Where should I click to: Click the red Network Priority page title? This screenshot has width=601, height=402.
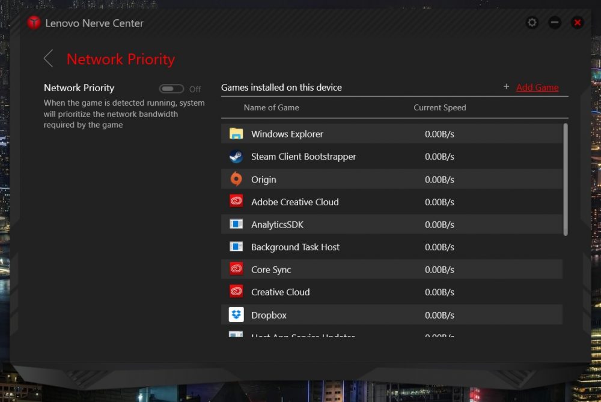120,59
